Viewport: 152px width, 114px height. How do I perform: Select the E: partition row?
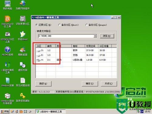(x=76, y=55)
